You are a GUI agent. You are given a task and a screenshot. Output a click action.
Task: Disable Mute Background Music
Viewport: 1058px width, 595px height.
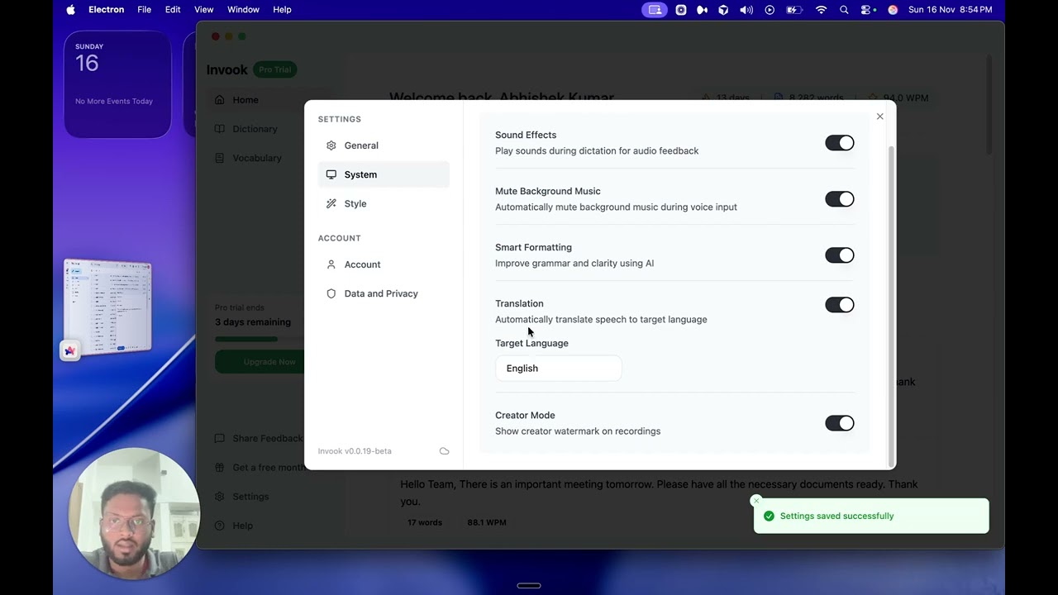[x=839, y=199]
